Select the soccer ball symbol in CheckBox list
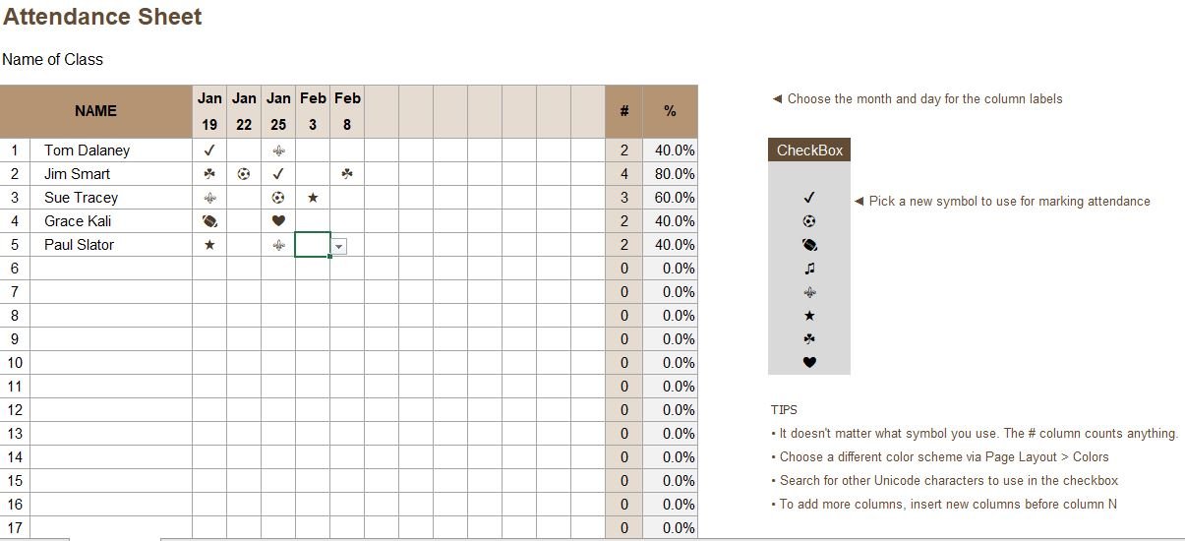1185x541 pixels. point(809,221)
